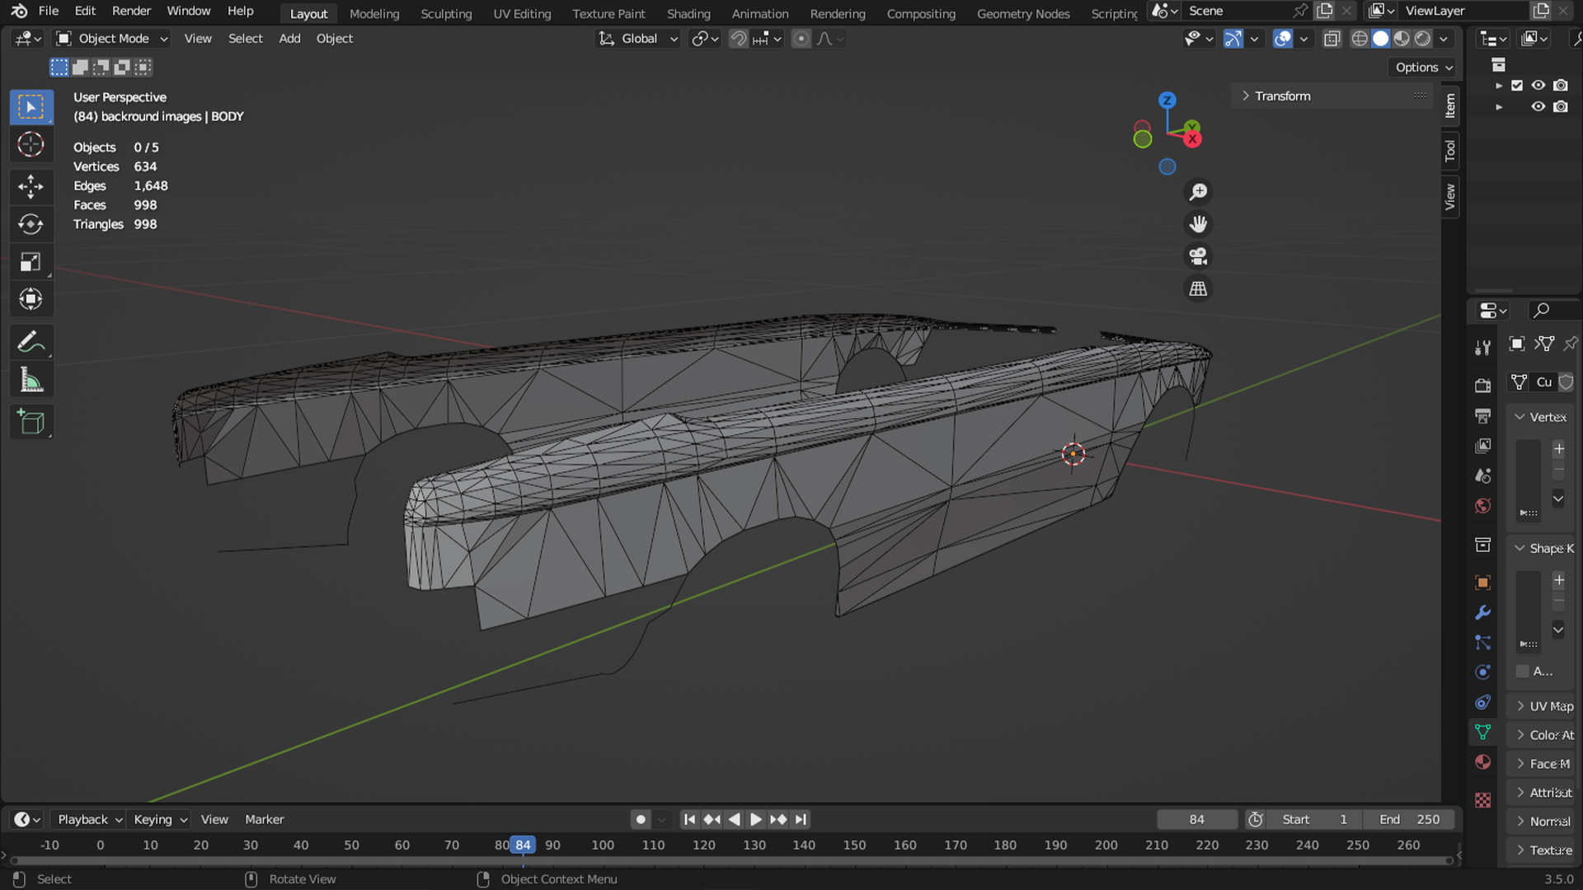This screenshot has width=1583, height=890.
Task: Toggle auto keying record button
Action: click(640, 819)
